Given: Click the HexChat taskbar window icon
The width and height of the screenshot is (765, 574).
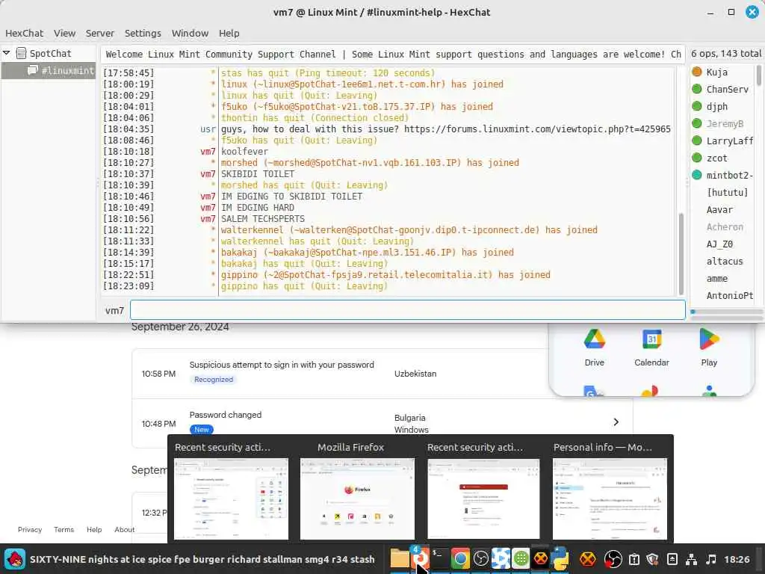Looking at the screenshot, I should (x=541, y=559).
